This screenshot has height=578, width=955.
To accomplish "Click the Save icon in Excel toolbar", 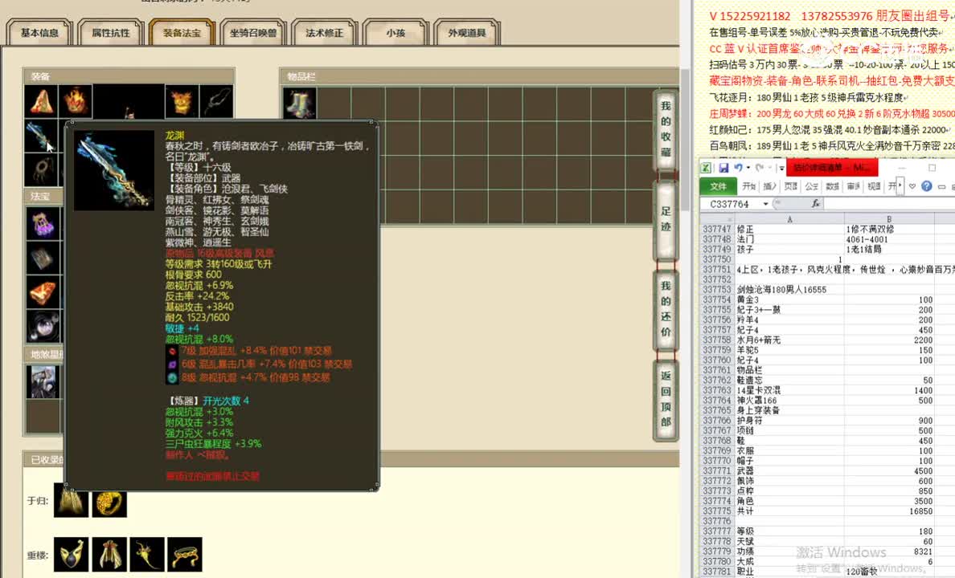I will coord(724,167).
